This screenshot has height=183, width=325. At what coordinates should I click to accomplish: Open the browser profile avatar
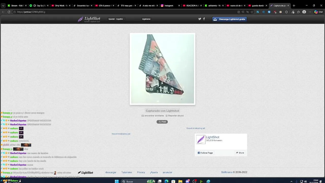coord(304,12)
